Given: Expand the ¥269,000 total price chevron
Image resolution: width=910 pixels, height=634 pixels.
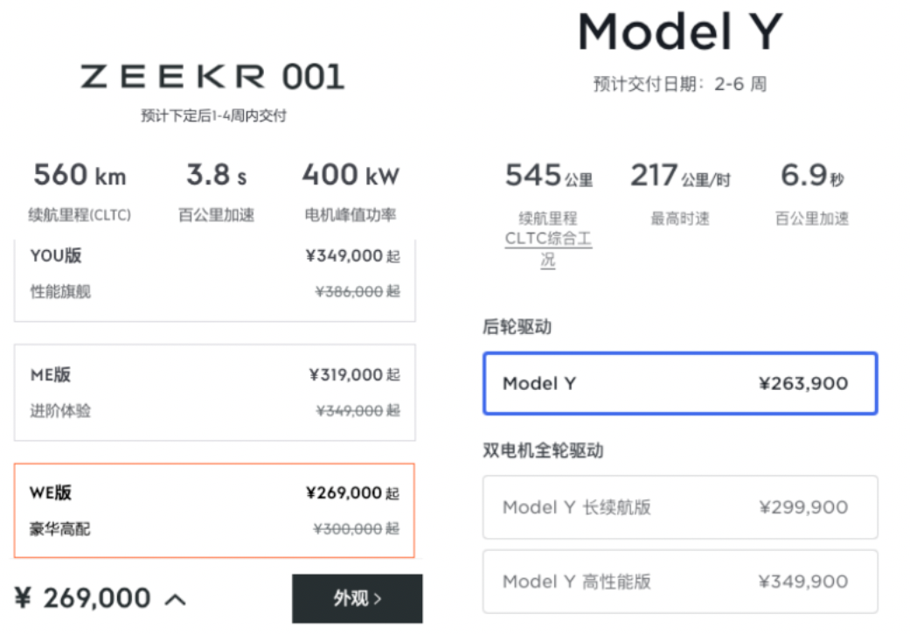Looking at the screenshot, I should (175, 600).
